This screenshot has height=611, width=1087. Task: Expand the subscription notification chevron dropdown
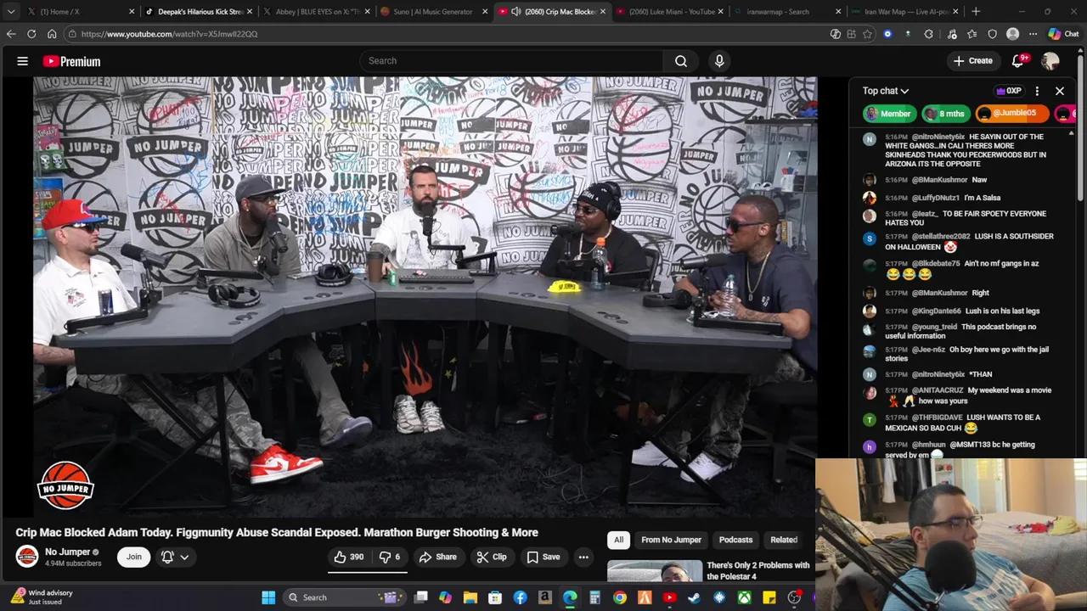184,557
